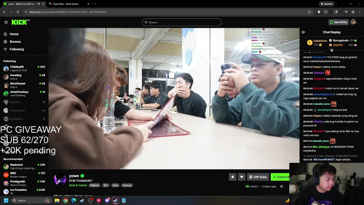The image size is (364, 205).
Task: Open a new browser tab
Action: [x=95, y=4]
